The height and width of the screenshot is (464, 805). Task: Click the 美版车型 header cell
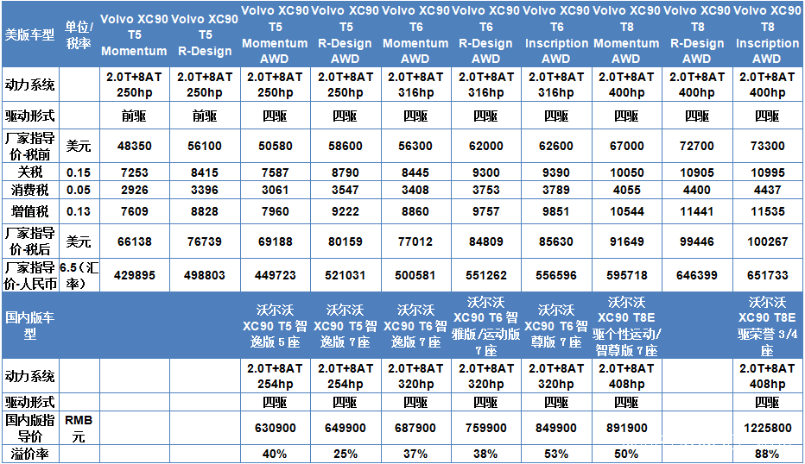(x=29, y=34)
